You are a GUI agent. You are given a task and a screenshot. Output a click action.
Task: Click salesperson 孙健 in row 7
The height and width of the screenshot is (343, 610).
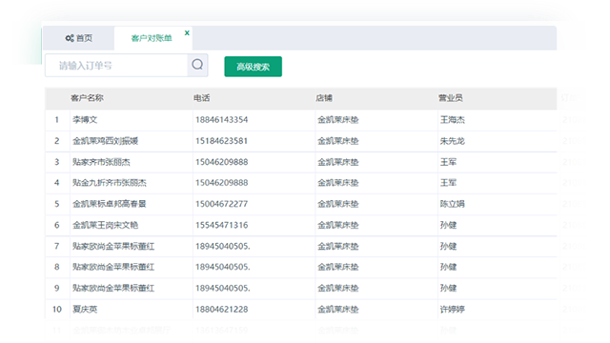[x=448, y=246]
